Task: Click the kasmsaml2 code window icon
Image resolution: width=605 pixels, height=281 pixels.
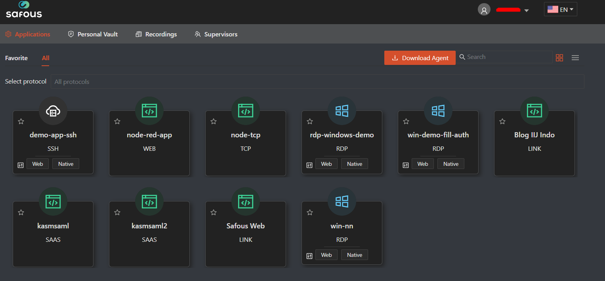Action: pyautogui.click(x=149, y=202)
